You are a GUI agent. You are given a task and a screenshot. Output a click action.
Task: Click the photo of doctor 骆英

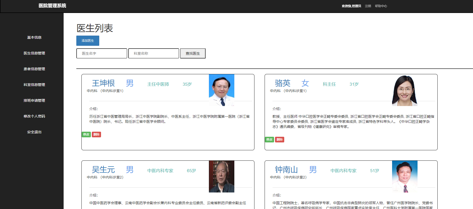405,90
